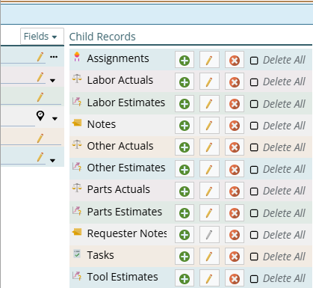Edit Parts Actuals with pencil icon
The image size is (313, 288).
209,191
